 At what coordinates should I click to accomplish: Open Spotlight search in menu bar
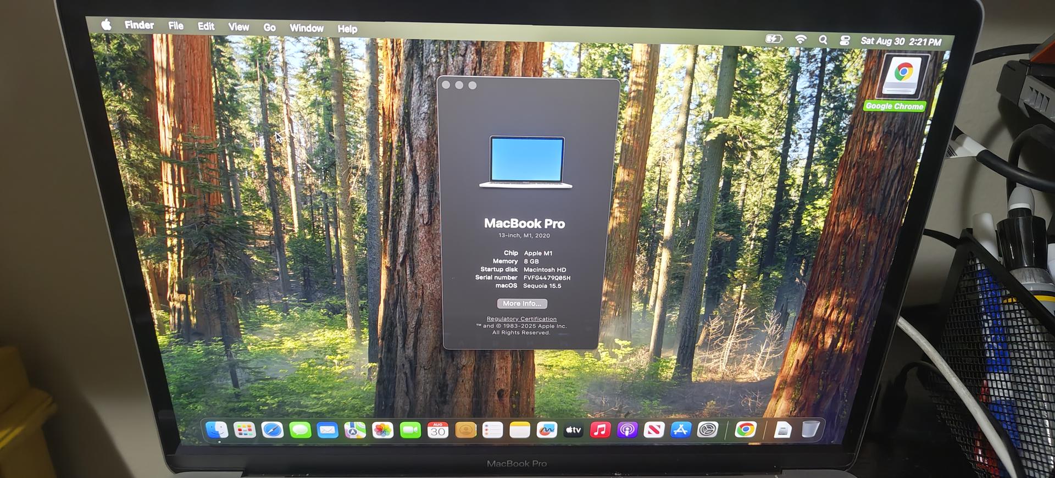point(823,40)
